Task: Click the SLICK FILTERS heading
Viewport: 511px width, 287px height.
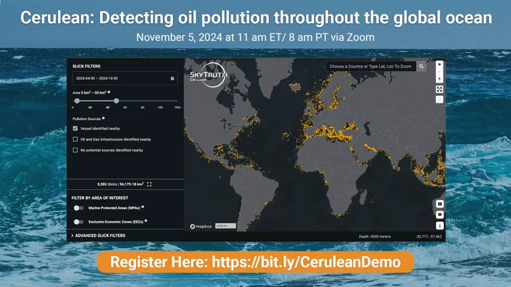Action: pyautogui.click(x=86, y=66)
